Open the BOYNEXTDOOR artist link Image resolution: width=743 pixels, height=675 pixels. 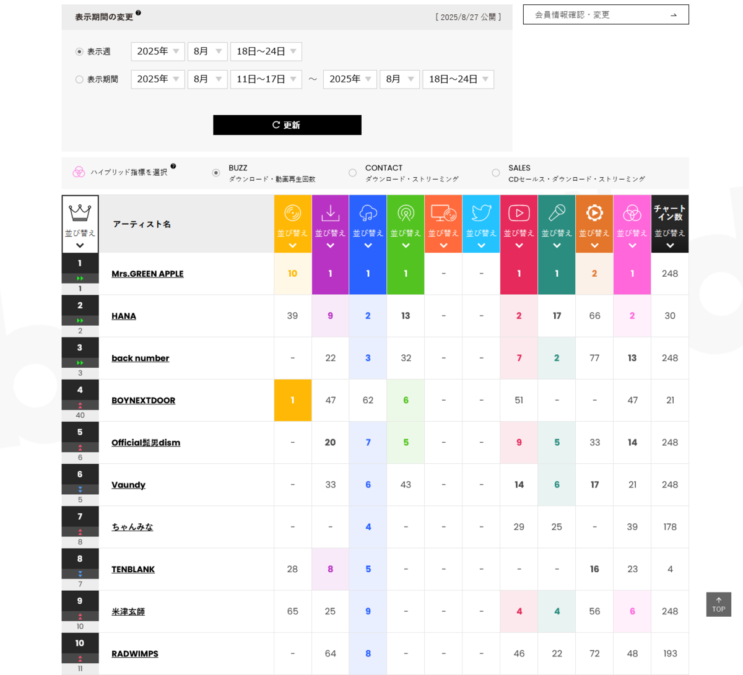tap(143, 400)
